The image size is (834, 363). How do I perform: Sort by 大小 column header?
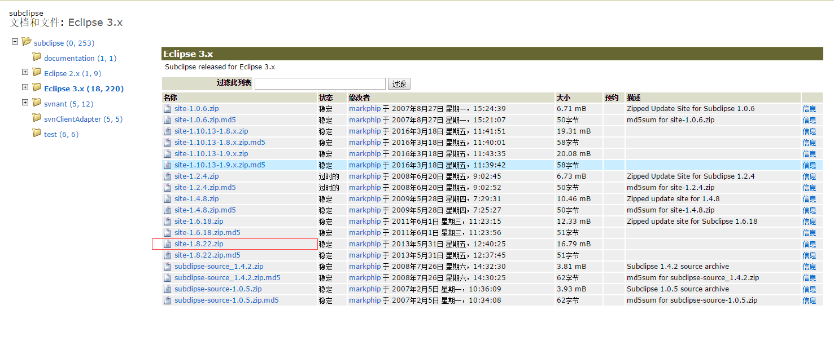(564, 98)
